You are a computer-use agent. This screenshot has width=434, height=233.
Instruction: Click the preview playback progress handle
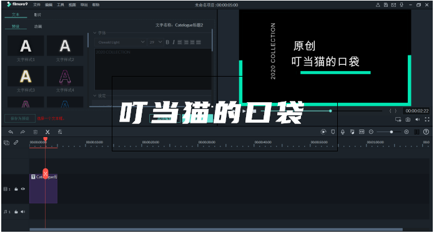[x=330, y=111]
